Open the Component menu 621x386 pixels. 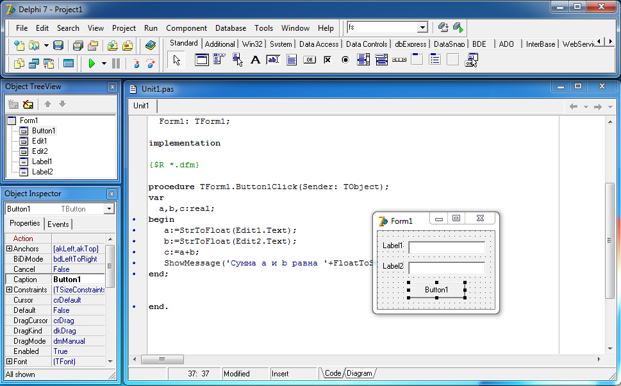(186, 28)
